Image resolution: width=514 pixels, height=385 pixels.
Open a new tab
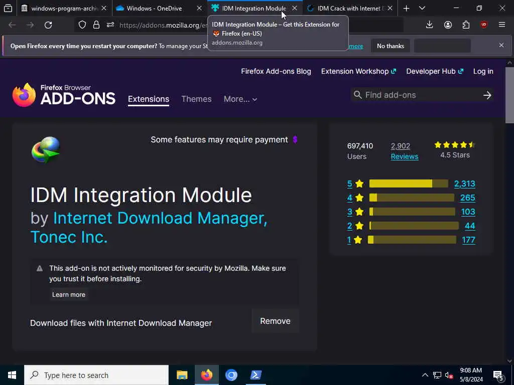(407, 8)
